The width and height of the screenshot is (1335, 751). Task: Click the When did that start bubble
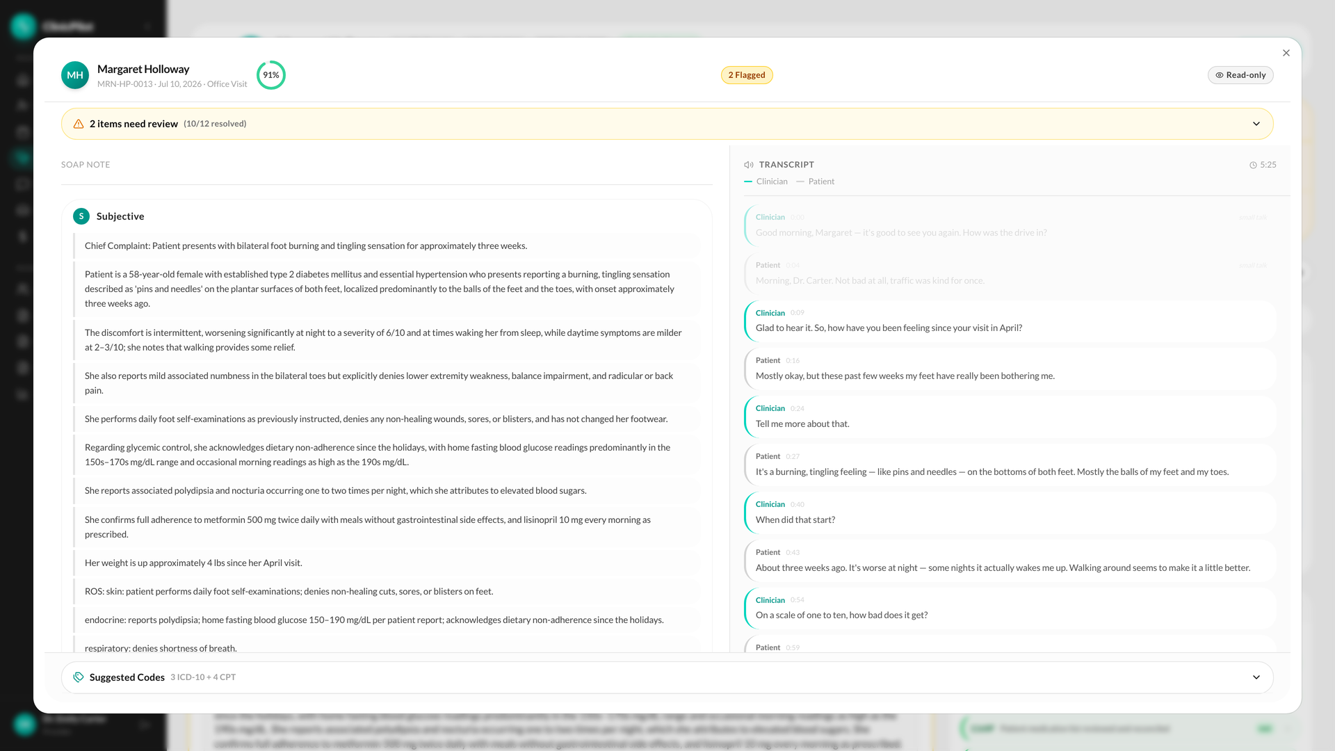pyautogui.click(x=1010, y=512)
